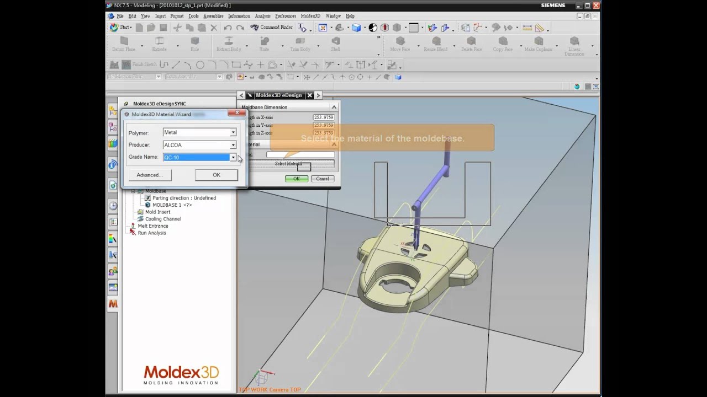
Task: Open the Polymer dropdown in Material Wizard
Action: point(233,132)
